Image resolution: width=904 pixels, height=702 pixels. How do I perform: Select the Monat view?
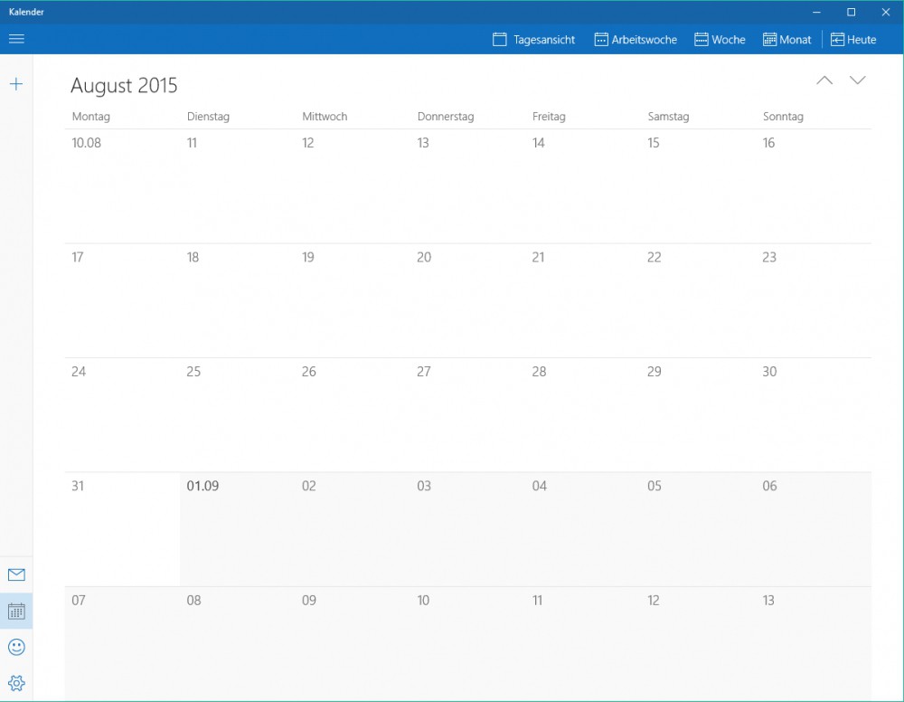click(x=786, y=40)
